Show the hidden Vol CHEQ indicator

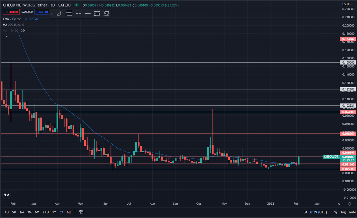(23, 31)
